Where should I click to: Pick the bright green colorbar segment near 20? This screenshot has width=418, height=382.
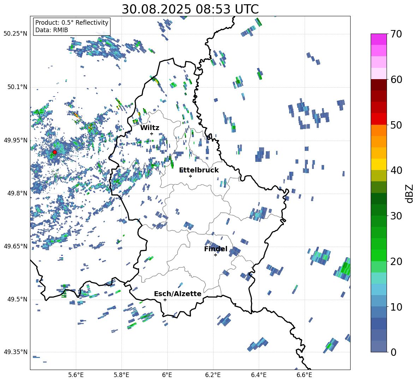pyautogui.click(x=378, y=255)
